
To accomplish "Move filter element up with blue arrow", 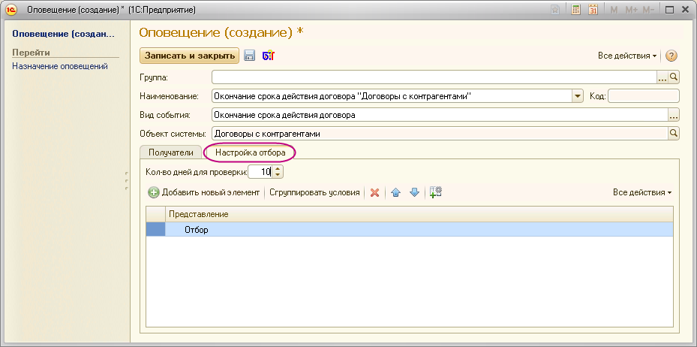I will click(396, 192).
